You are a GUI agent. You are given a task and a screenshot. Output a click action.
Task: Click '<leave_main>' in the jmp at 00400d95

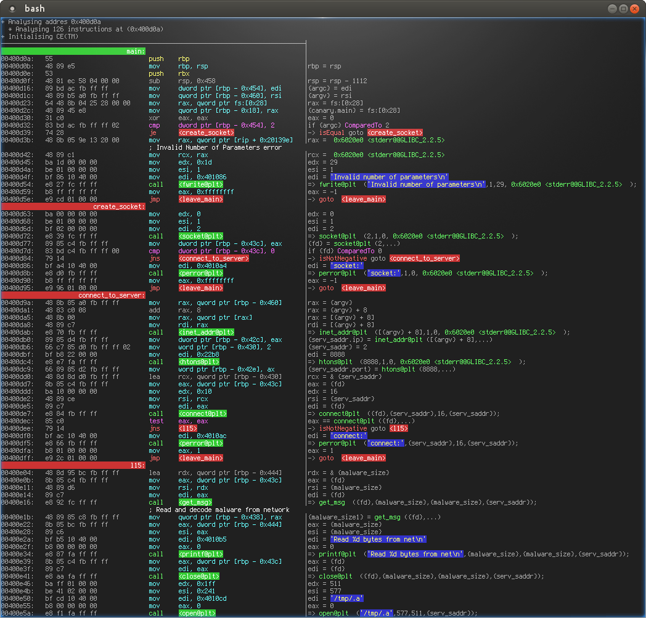[x=201, y=288]
